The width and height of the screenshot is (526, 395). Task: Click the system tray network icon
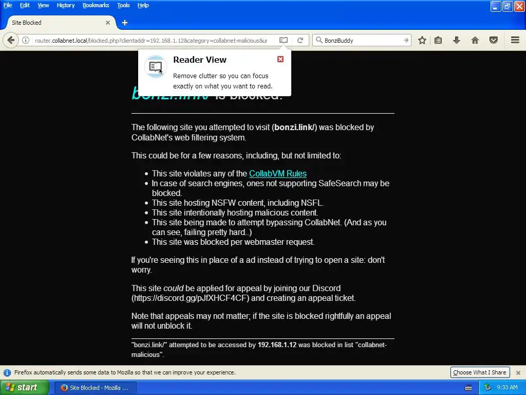point(488,388)
